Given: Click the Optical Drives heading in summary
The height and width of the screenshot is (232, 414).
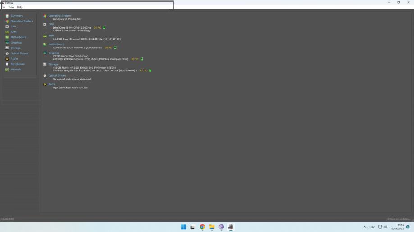Looking at the screenshot, I should [x=57, y=75].
